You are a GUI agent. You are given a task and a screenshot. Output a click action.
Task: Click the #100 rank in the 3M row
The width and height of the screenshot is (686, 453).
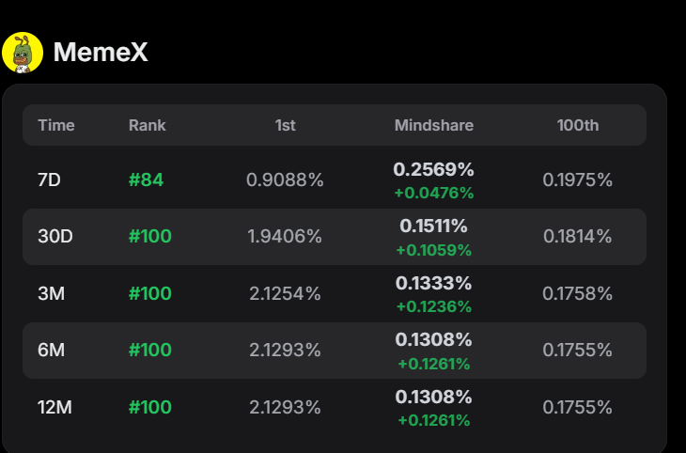tap(150, 293)
